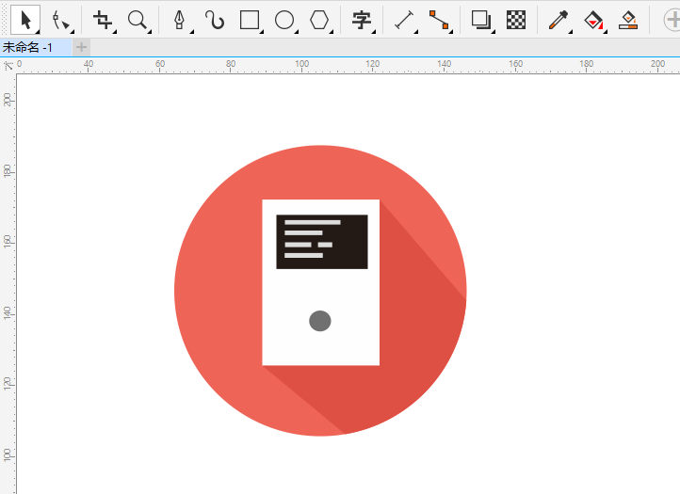Select the Pick (arrow) tool

[x=25, y=20]
